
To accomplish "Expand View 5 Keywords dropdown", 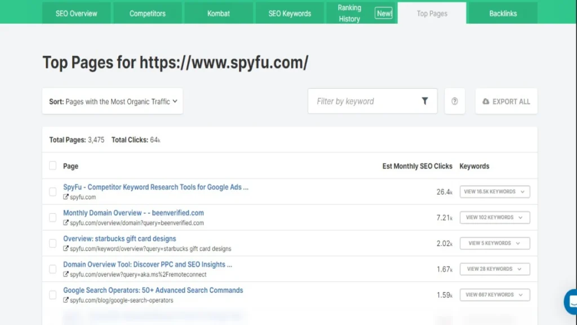I will point(495,243).
